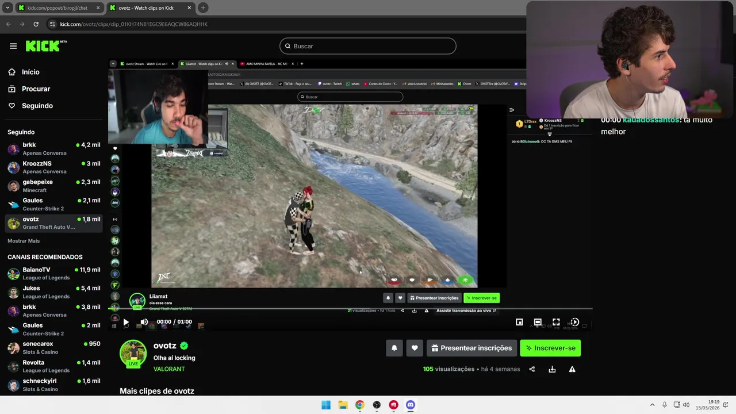Viewport: 736px width, 414px height.
Task: Open Revolta recommended channel
Action: (x=53, y=366)
